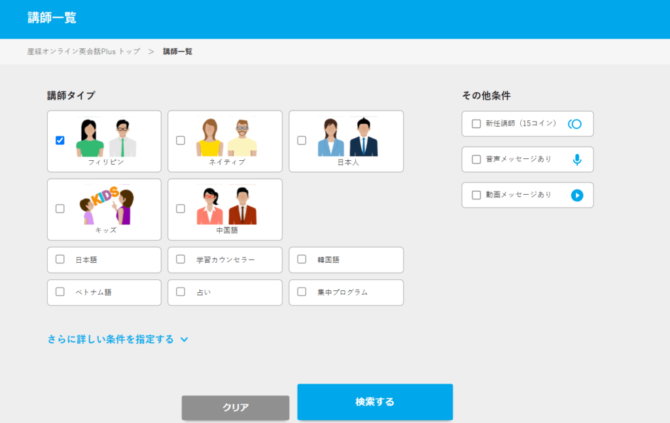Click the Filipino teacher illustration

106,139
